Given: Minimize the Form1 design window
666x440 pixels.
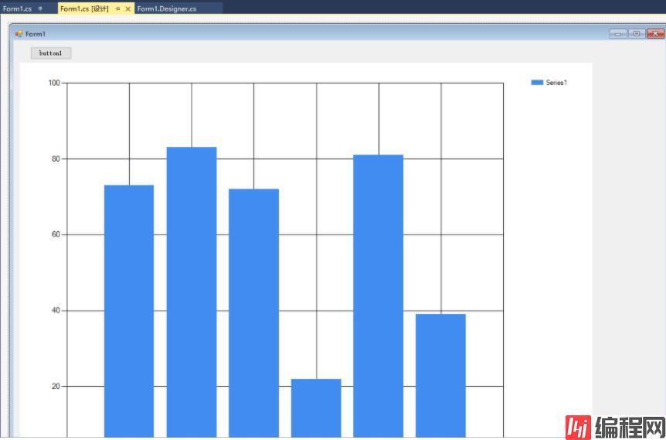Looking at the screenshot, I should pos(617,34).
